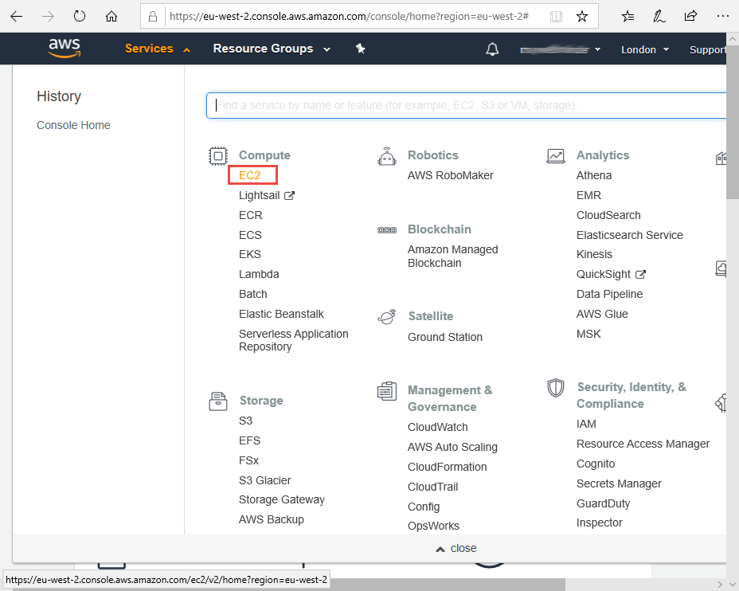Open S3 Glacier
This screenshot has height=591, width=739.
pos(265,480)
